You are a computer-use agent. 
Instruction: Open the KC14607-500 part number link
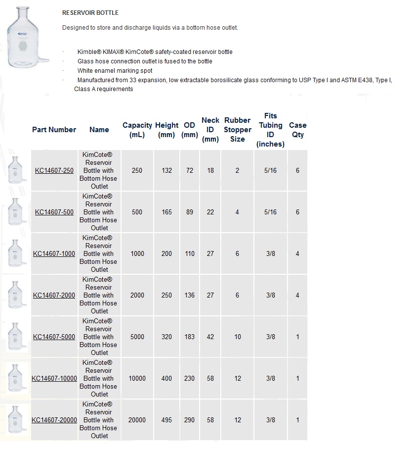pos(54,212)
